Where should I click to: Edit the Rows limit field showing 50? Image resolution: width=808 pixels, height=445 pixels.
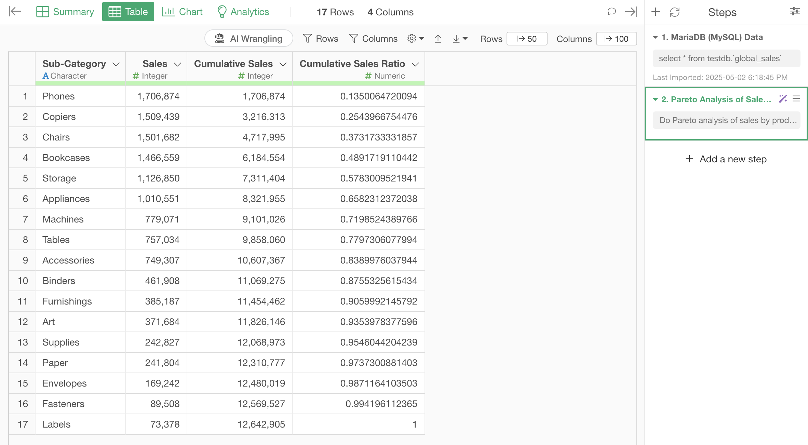[x=527, y=39]
